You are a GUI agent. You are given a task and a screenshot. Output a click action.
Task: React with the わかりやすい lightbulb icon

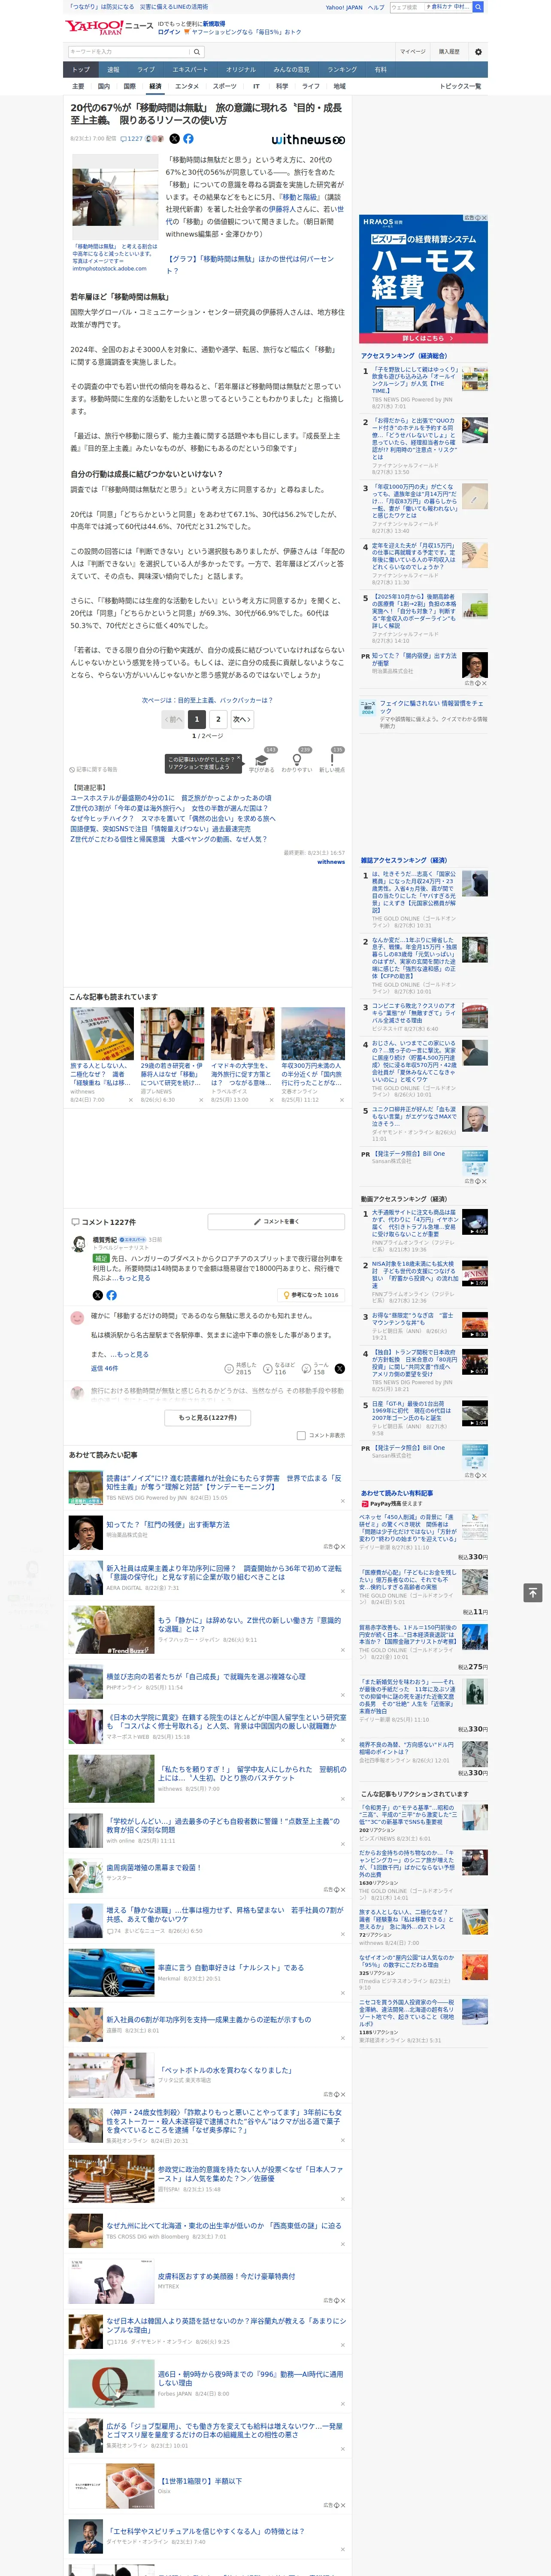coord(296,760)
